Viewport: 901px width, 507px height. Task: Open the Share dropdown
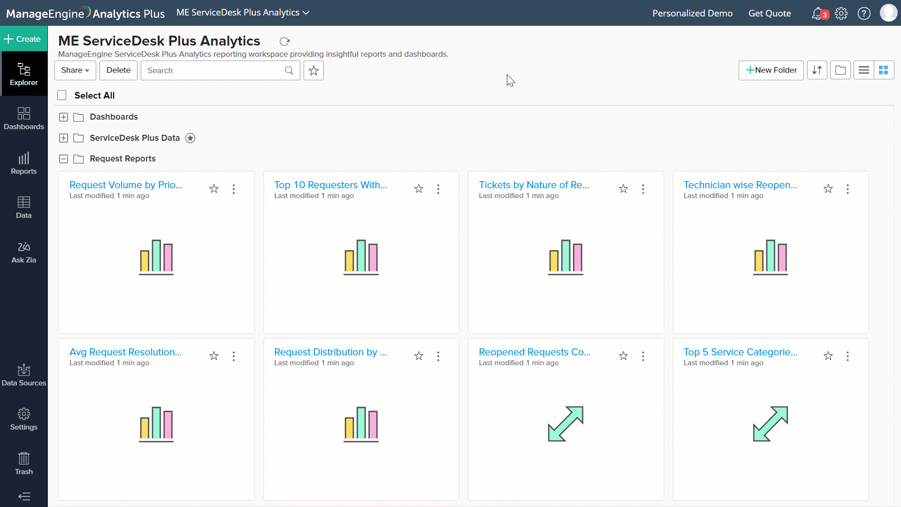(x=75, y=70)
